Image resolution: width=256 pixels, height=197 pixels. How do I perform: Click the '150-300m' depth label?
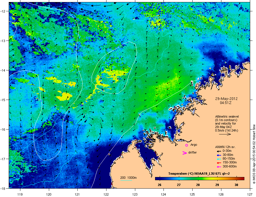(230, 162)
